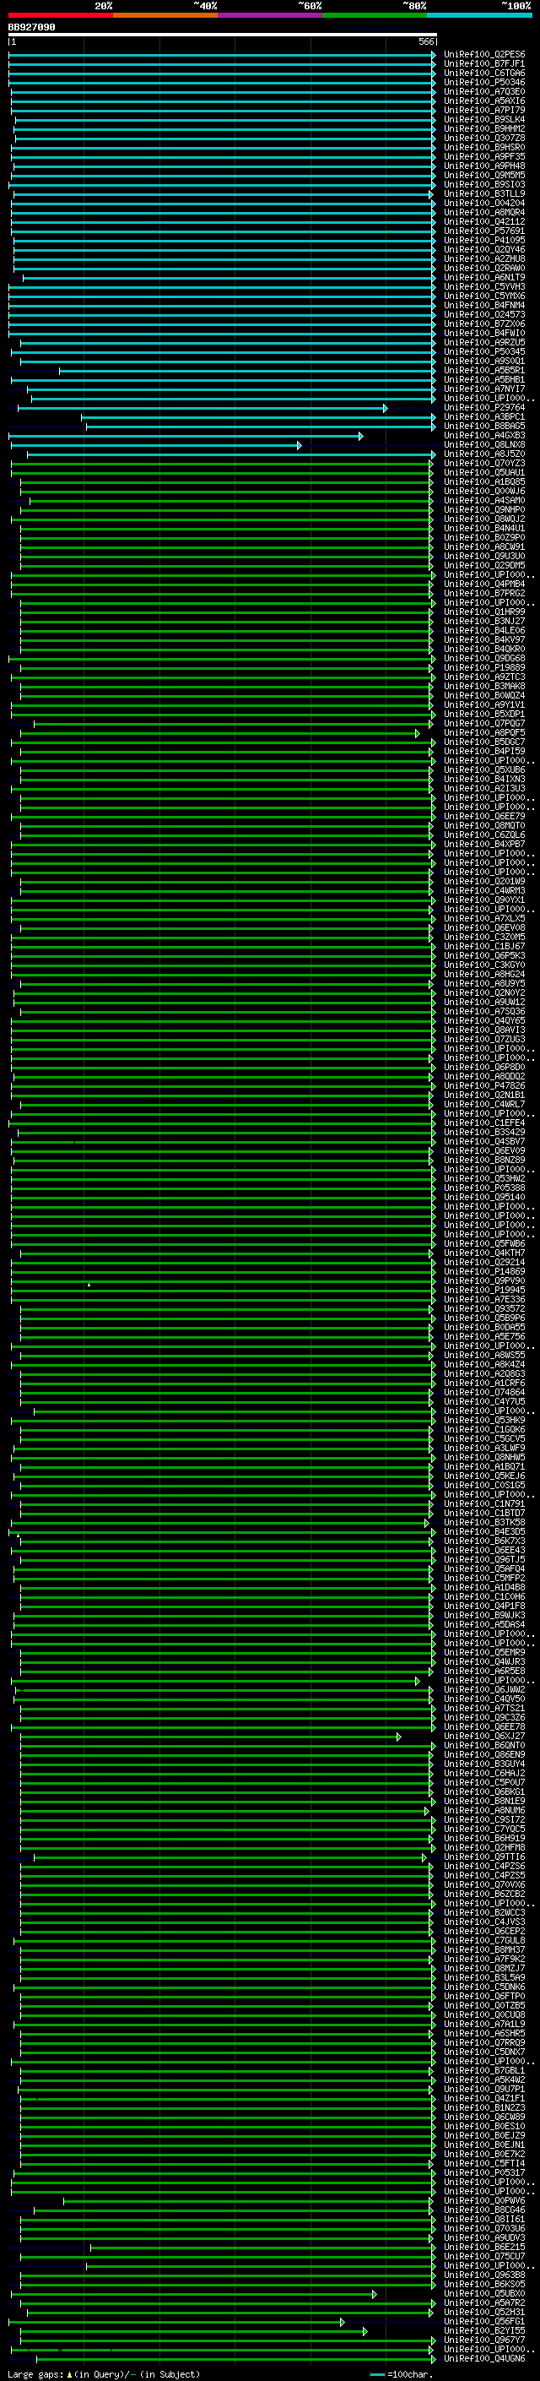Select the UniRef100_Q307Z8 label
Image resolution: width=540 pixels, height=2381 pixels.
pos(484,138)
